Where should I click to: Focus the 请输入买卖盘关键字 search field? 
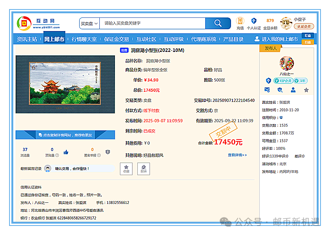click(x=152, y=23)
